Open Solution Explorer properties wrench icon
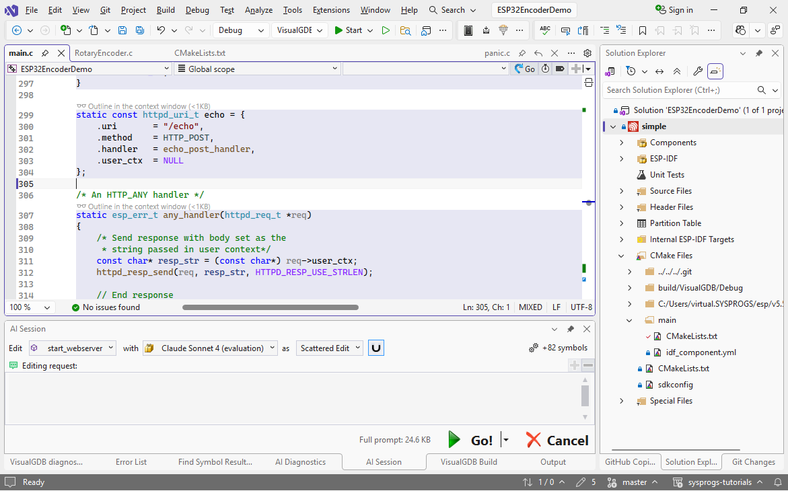The height and width of the screenshot is (491, 788). pyautogui.click(x=698, y=71)
